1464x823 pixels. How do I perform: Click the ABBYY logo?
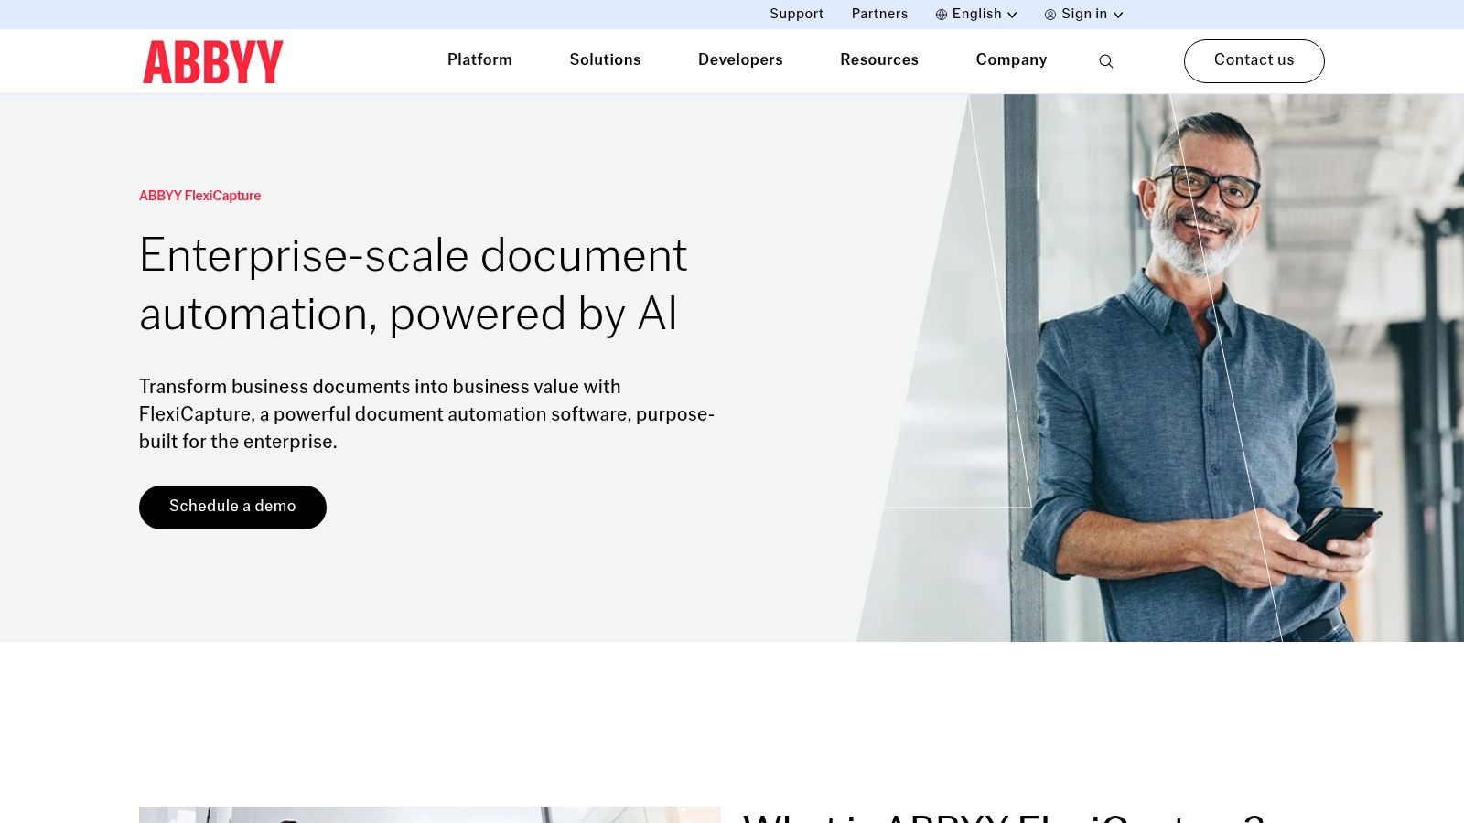pos(212,62)
